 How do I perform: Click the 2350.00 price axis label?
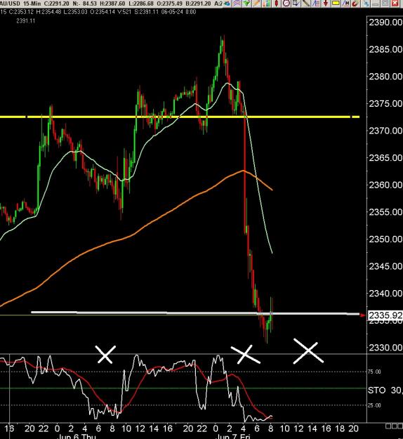[x=385, y=239]
